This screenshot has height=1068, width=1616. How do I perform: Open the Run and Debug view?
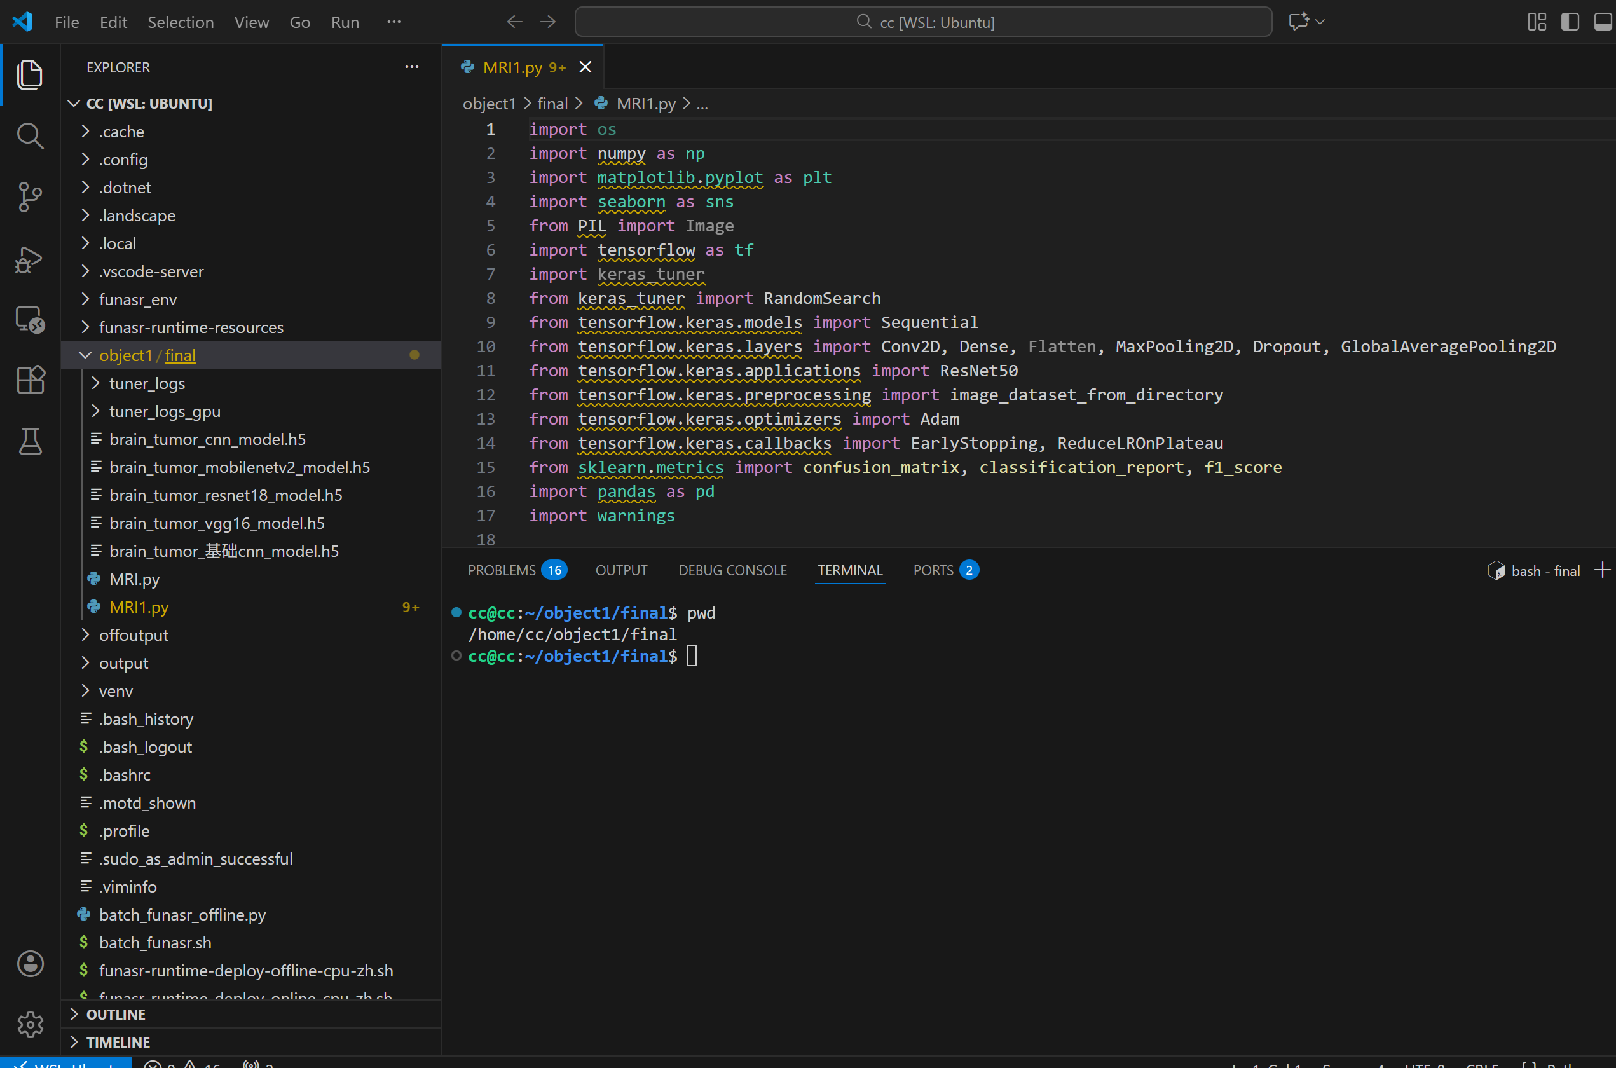click(30, 259)
